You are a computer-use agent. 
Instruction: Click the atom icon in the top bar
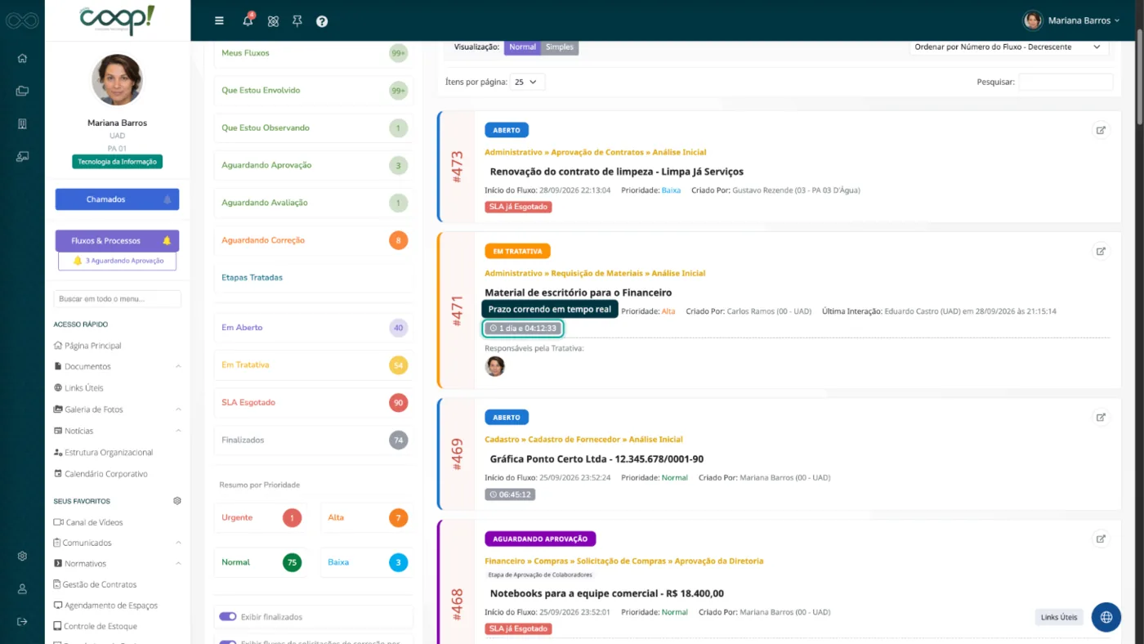273,21
